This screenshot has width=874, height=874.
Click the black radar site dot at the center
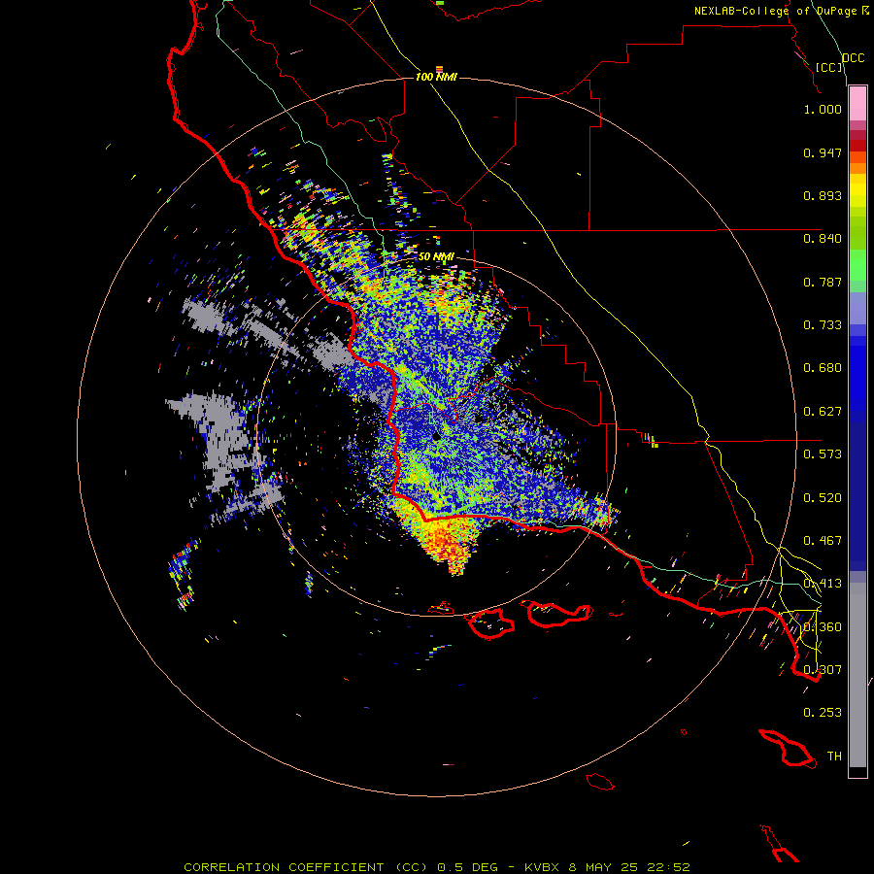(436, 437)
